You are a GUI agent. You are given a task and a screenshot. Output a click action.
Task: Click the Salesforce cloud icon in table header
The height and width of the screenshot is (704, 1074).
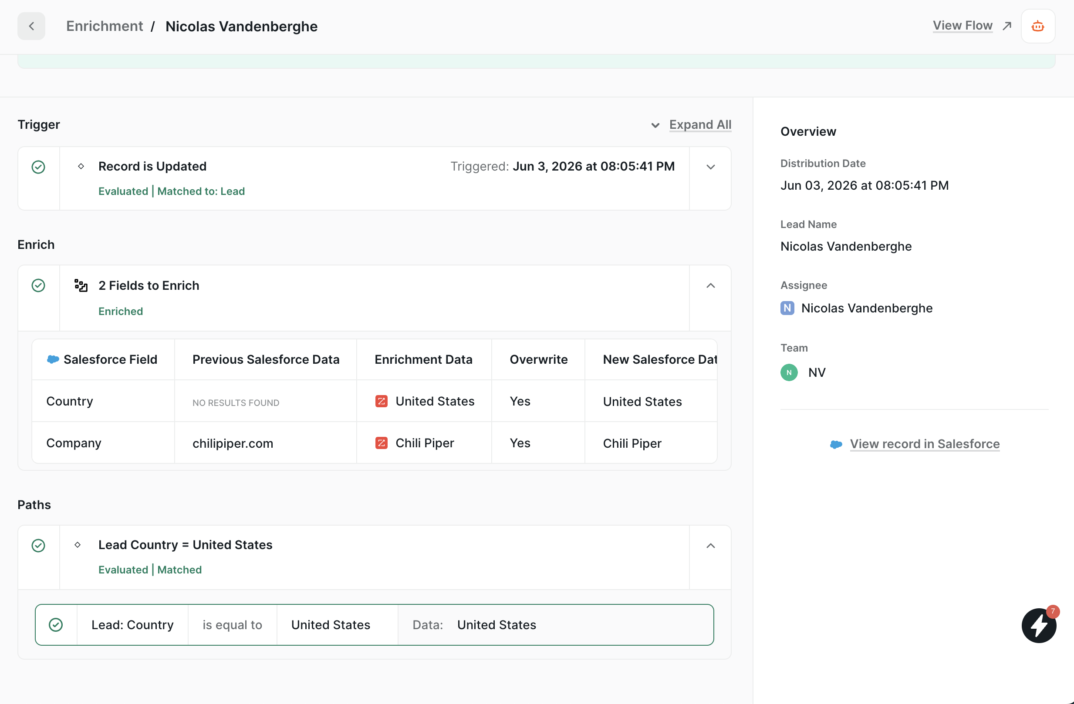click(x=53, y=359)
